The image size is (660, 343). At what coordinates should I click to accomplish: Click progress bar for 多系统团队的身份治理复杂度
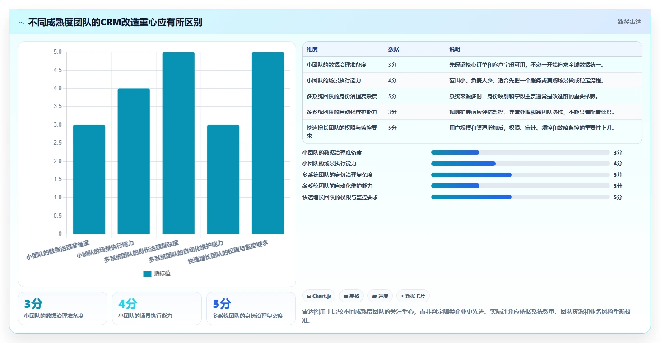click(521, 175)
